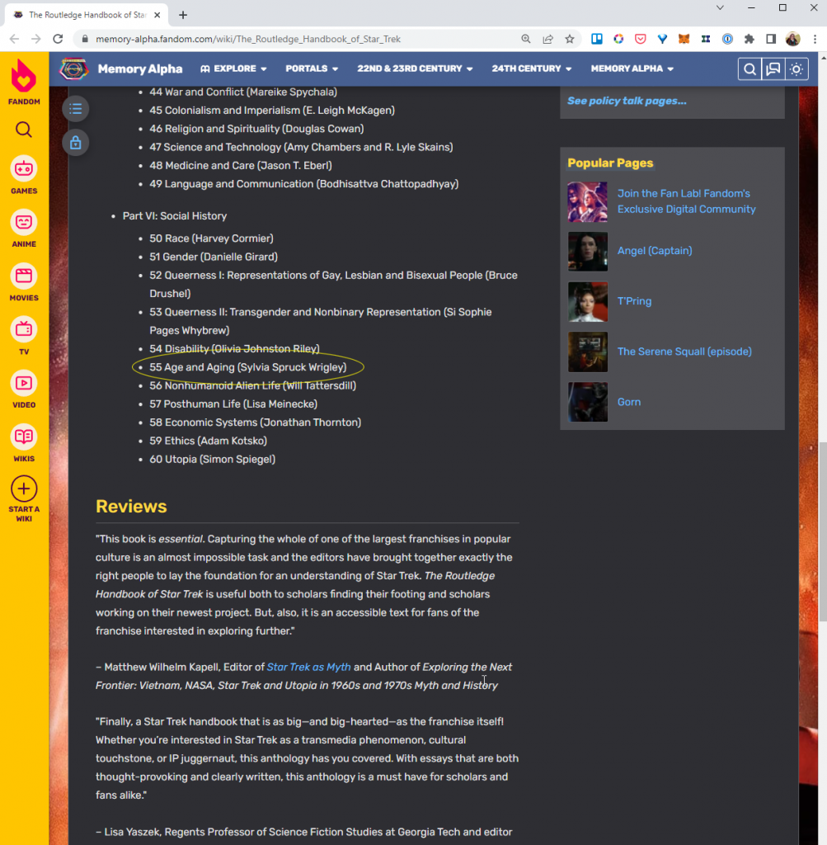The height and width of the screenshot is (845, 827).
Task: Click the Fan Lab thumbnail image
Action: tap(587, 201)
